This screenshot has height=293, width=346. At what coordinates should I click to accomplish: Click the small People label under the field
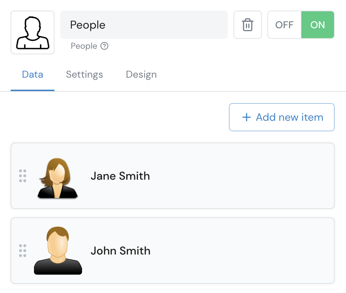[84, 46]
